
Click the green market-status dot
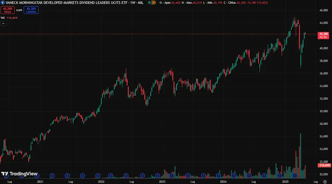(149, 3)
